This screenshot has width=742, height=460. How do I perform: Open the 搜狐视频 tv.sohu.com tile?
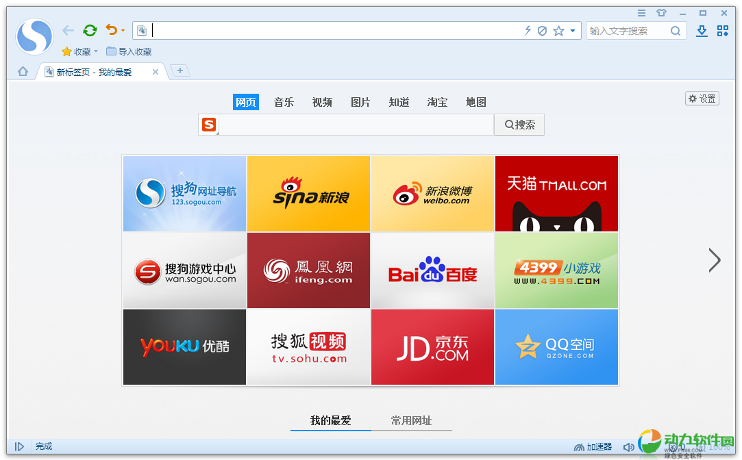click(x=308, y=347)
